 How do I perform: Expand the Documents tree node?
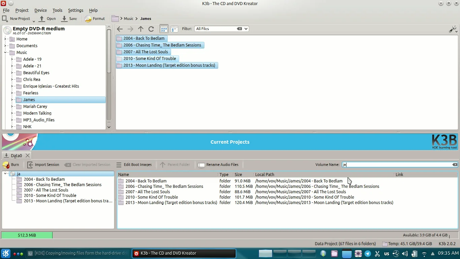pos(5,46)
